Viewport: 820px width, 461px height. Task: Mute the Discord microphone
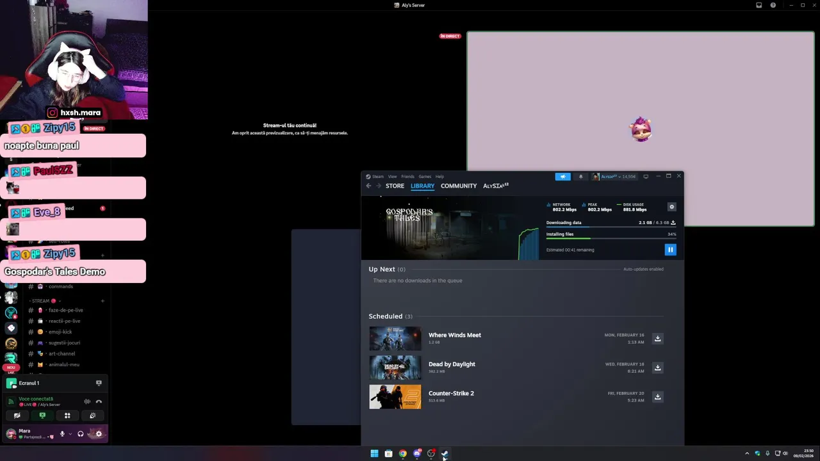tap(62, 433)
